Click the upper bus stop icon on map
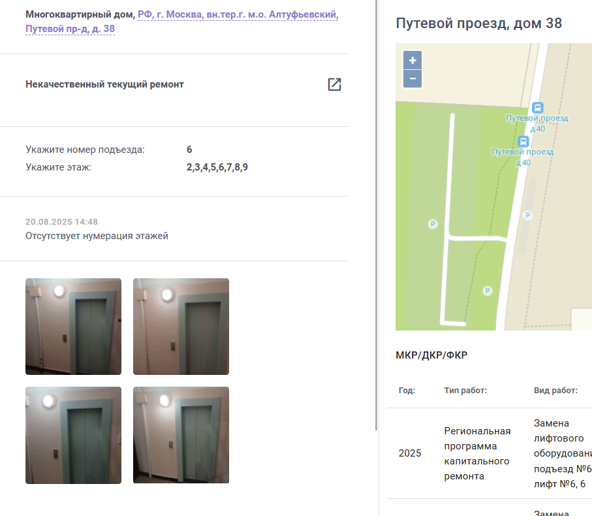This screenshot has width=592, height=516. click(538, 108)
